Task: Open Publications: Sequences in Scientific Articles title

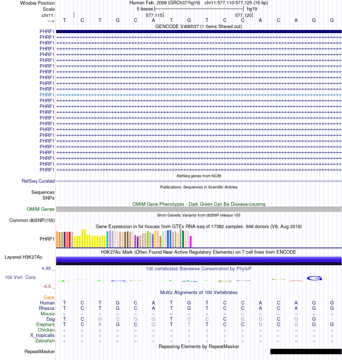Action: click(x=199, y=187)
